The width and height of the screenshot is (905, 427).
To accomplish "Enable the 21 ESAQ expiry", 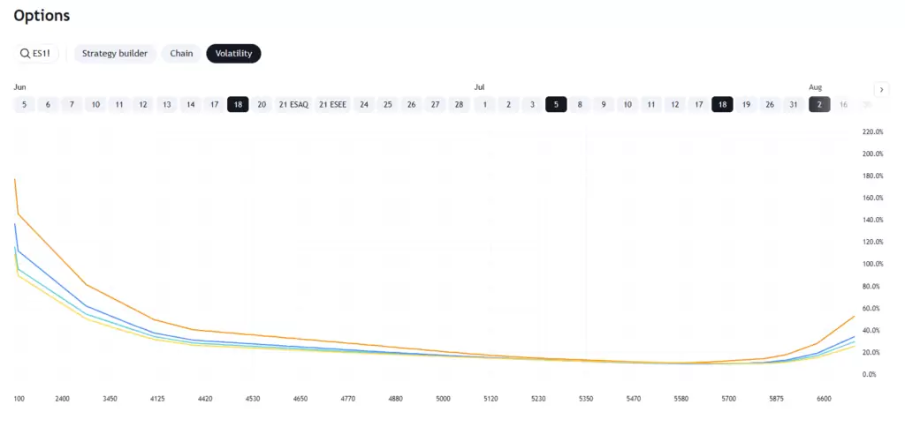I will click(x=293, y=104).
